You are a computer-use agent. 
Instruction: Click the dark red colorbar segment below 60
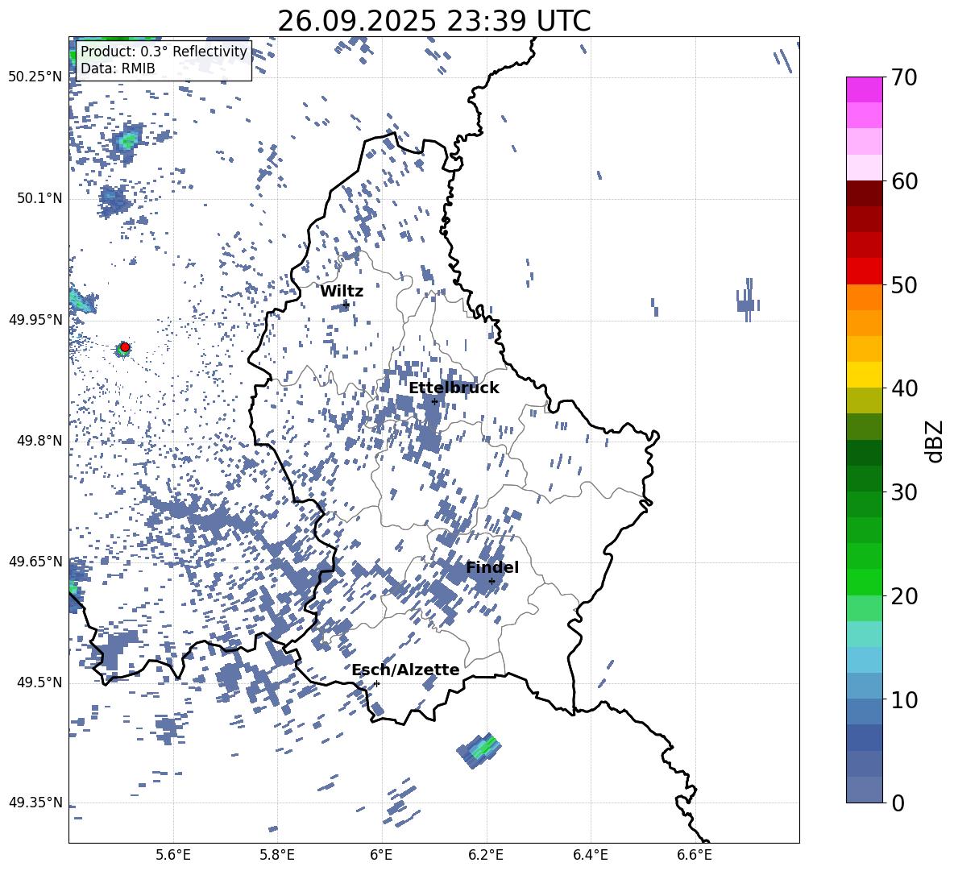tap(864, 193)
